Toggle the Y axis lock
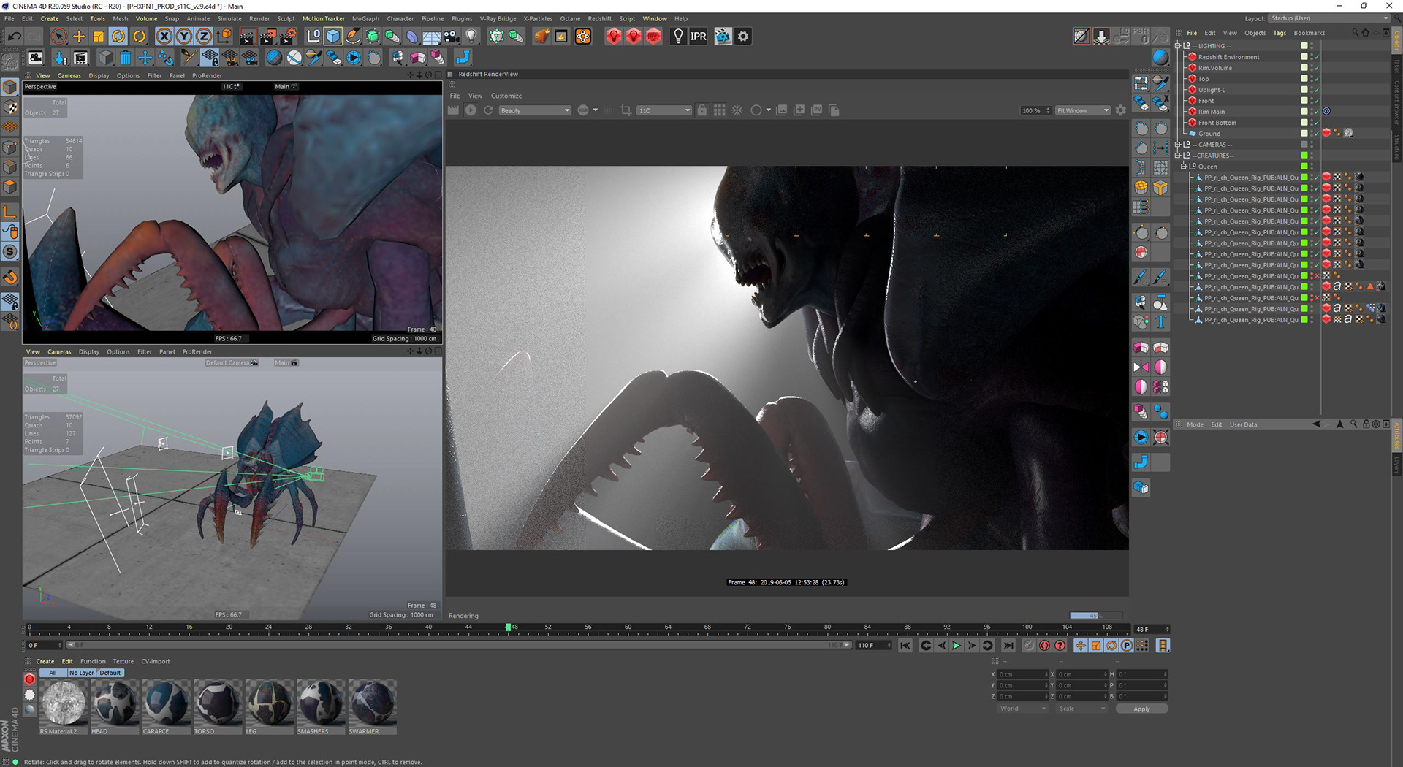1403x767 pixels. pos(184,37)
